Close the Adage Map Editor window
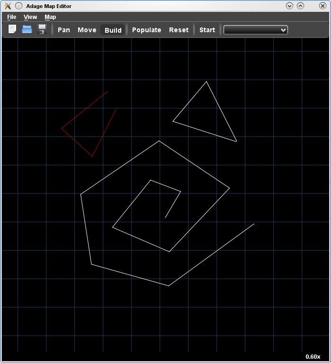The image size is (331, 363). tap(322, 6)
